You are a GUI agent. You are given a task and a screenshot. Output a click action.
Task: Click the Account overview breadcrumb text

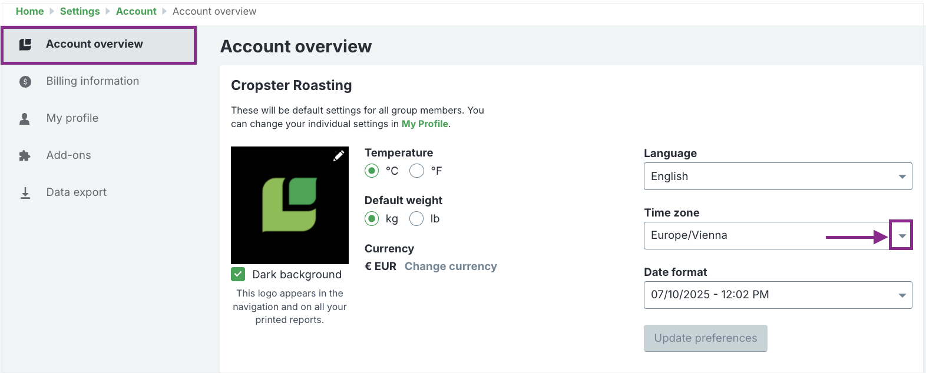tap(214, 11)
